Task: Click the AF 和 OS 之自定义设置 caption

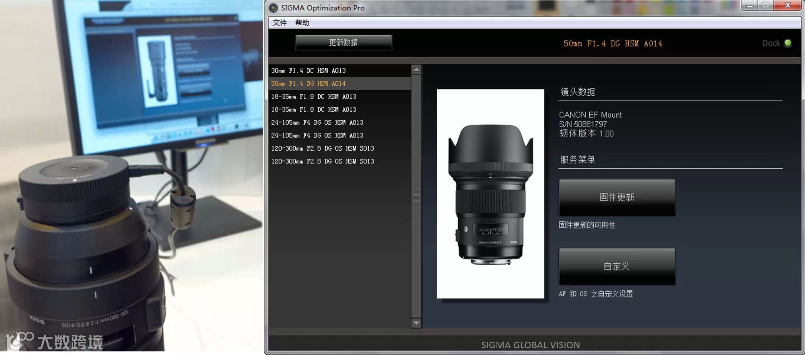Action: 596,294
